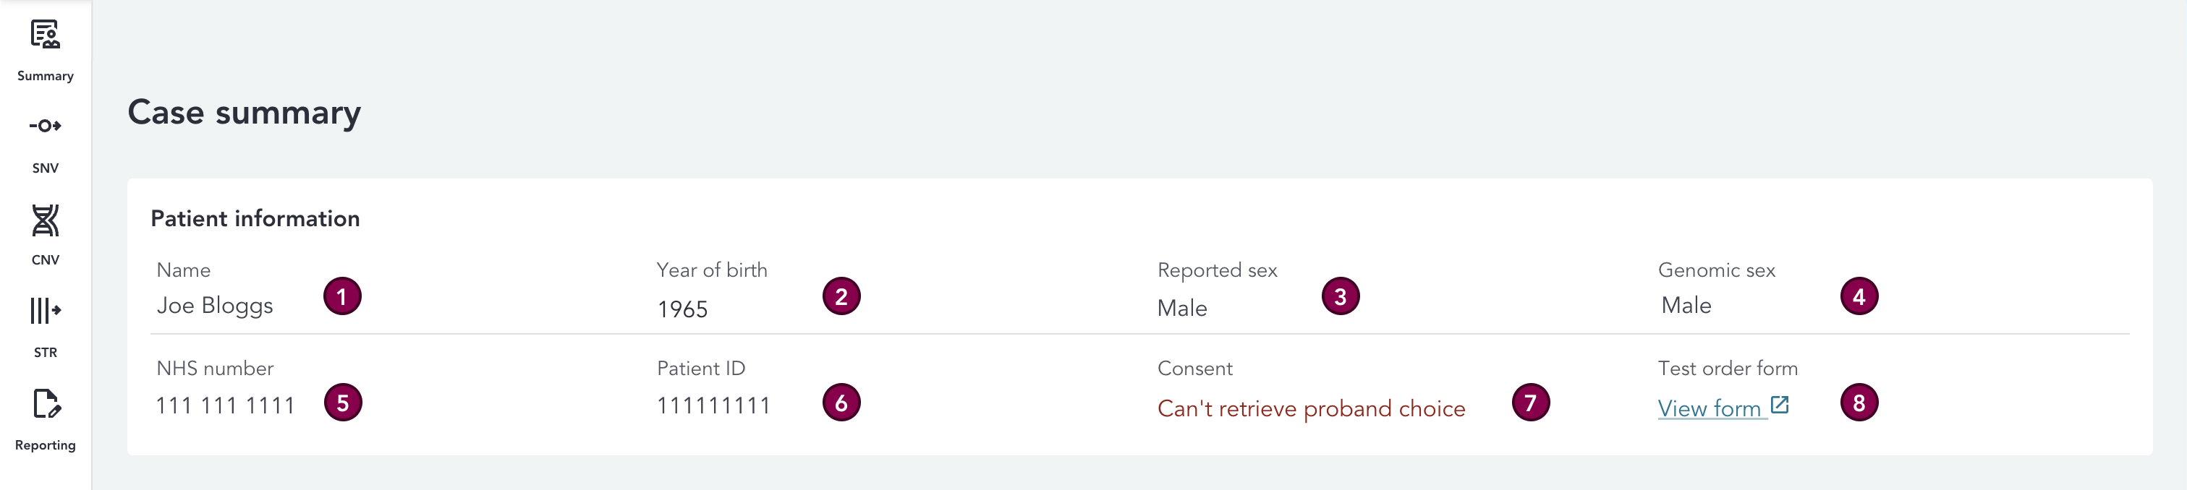Switch to the Reporting section label

[x=45, y=445]
